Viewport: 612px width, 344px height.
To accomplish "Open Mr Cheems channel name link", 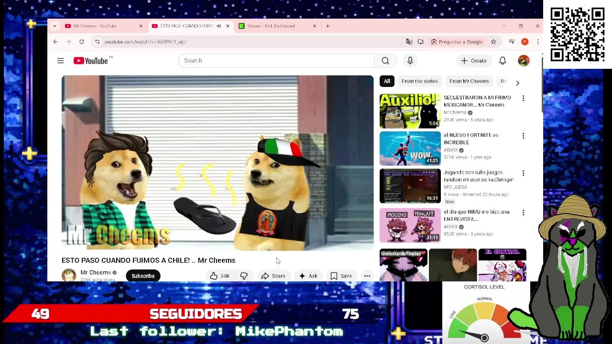I will click(96, 272).
